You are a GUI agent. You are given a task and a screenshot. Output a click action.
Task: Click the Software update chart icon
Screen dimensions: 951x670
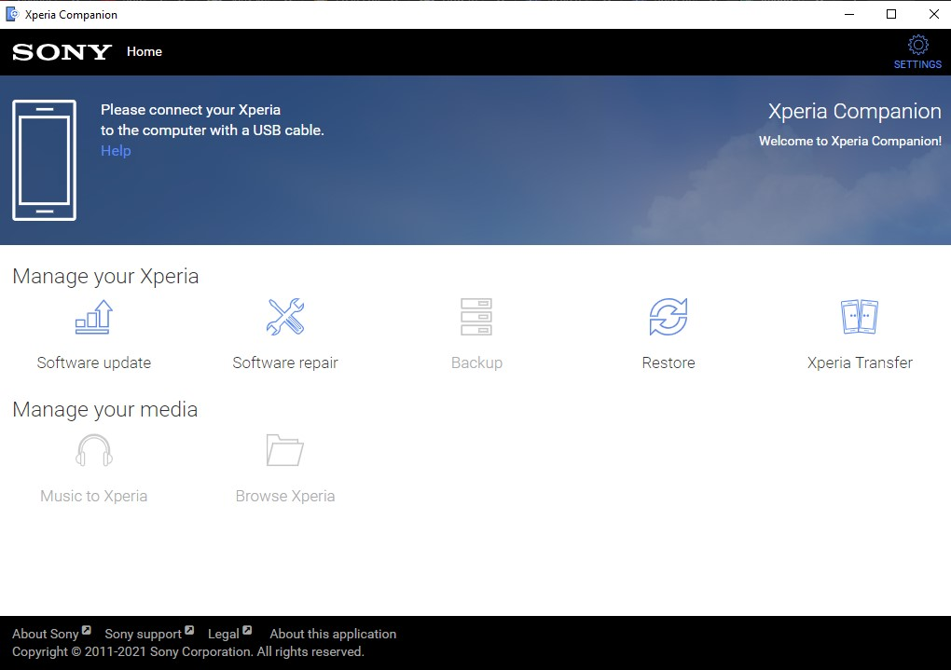94,317
